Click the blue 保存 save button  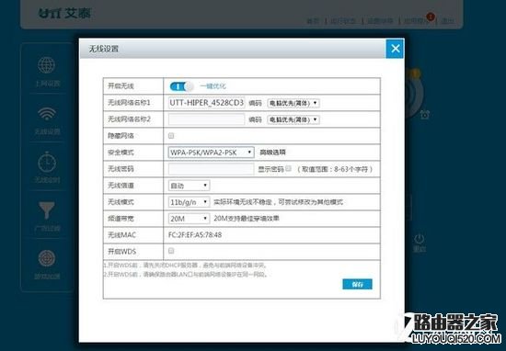click(x=357, y=284)
